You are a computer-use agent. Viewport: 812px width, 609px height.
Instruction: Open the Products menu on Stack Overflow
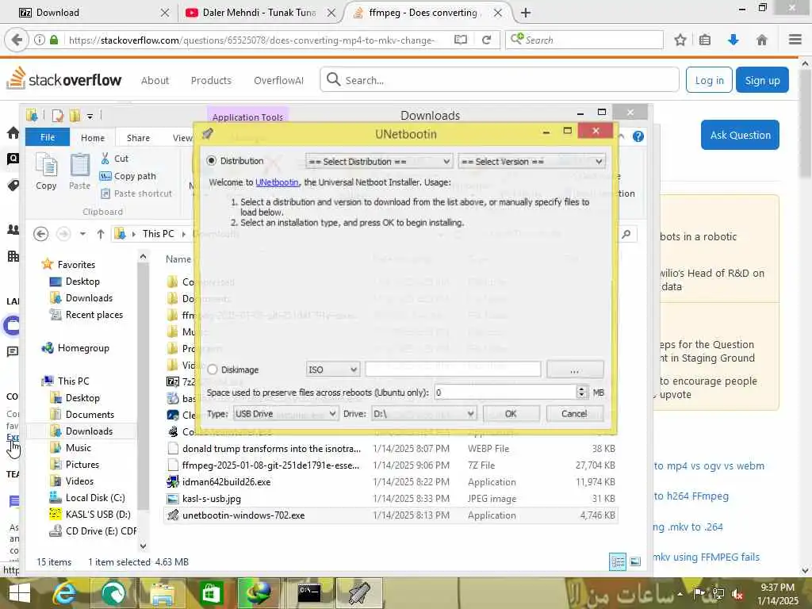[211, 80]
